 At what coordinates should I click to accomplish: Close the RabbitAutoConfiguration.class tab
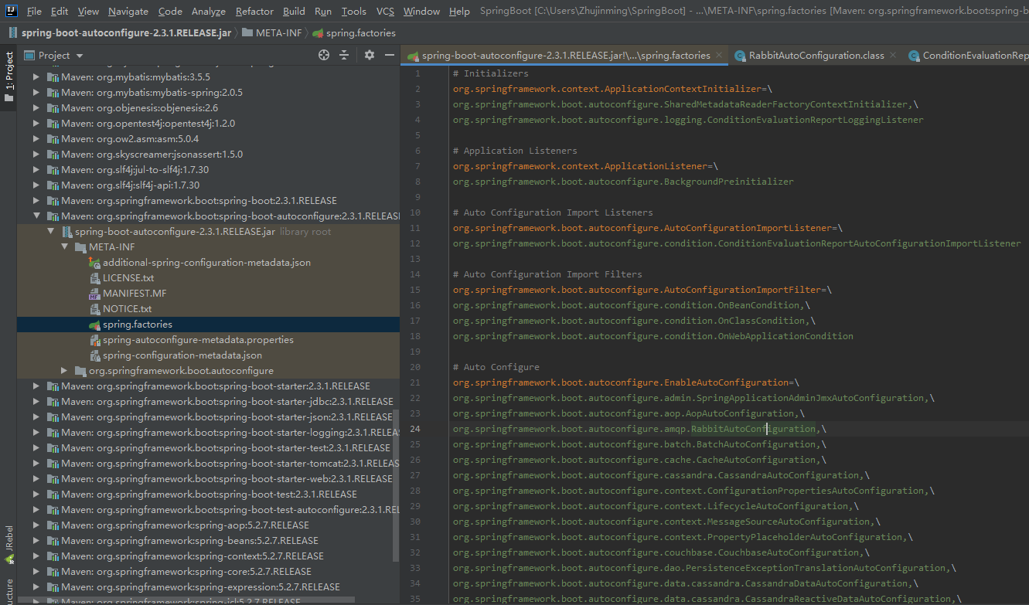tap(892, 55)
